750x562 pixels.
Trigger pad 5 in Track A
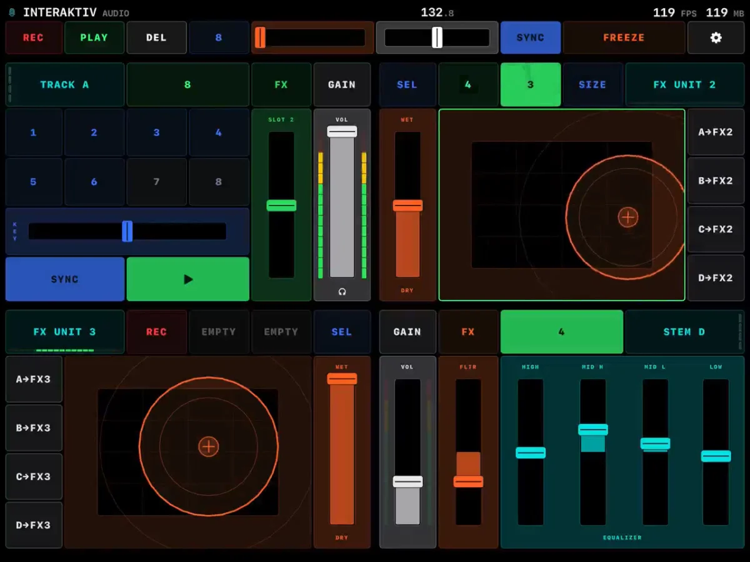coord(34,182)
